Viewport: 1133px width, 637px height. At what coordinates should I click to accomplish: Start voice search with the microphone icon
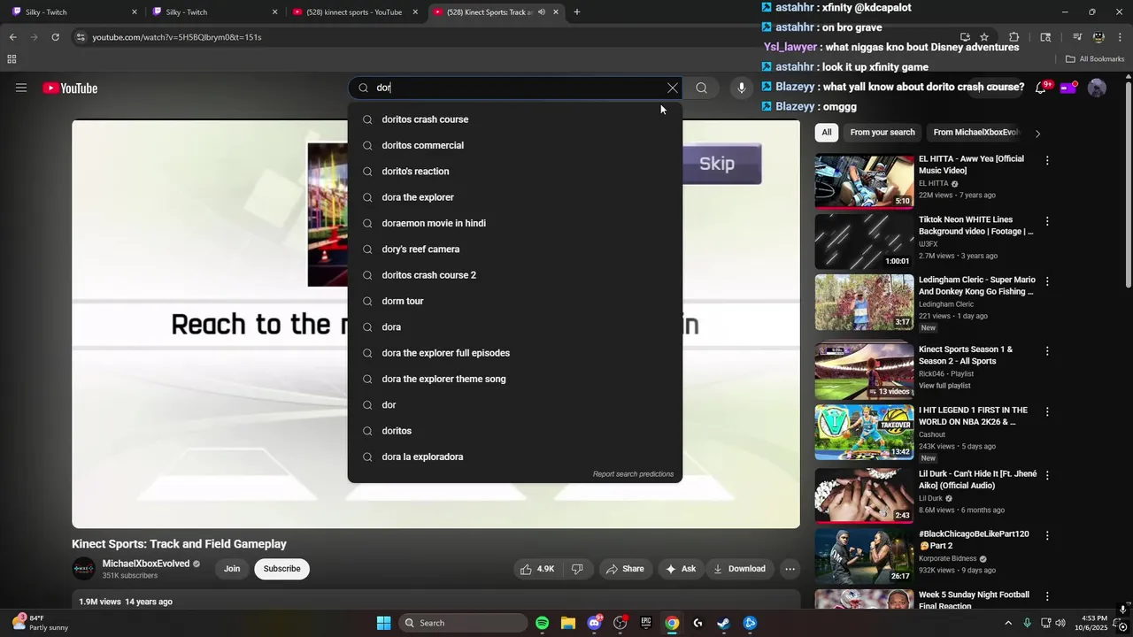(742, 88)
